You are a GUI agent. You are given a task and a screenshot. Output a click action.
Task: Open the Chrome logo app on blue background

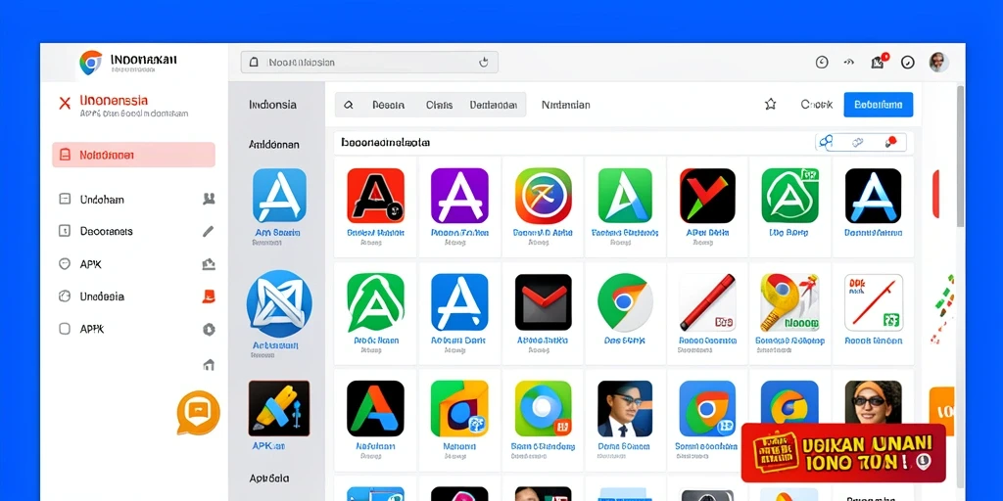[x=707, y=408]
